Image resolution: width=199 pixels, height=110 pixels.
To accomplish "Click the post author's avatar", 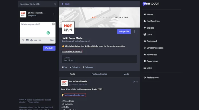I will 64,83.
